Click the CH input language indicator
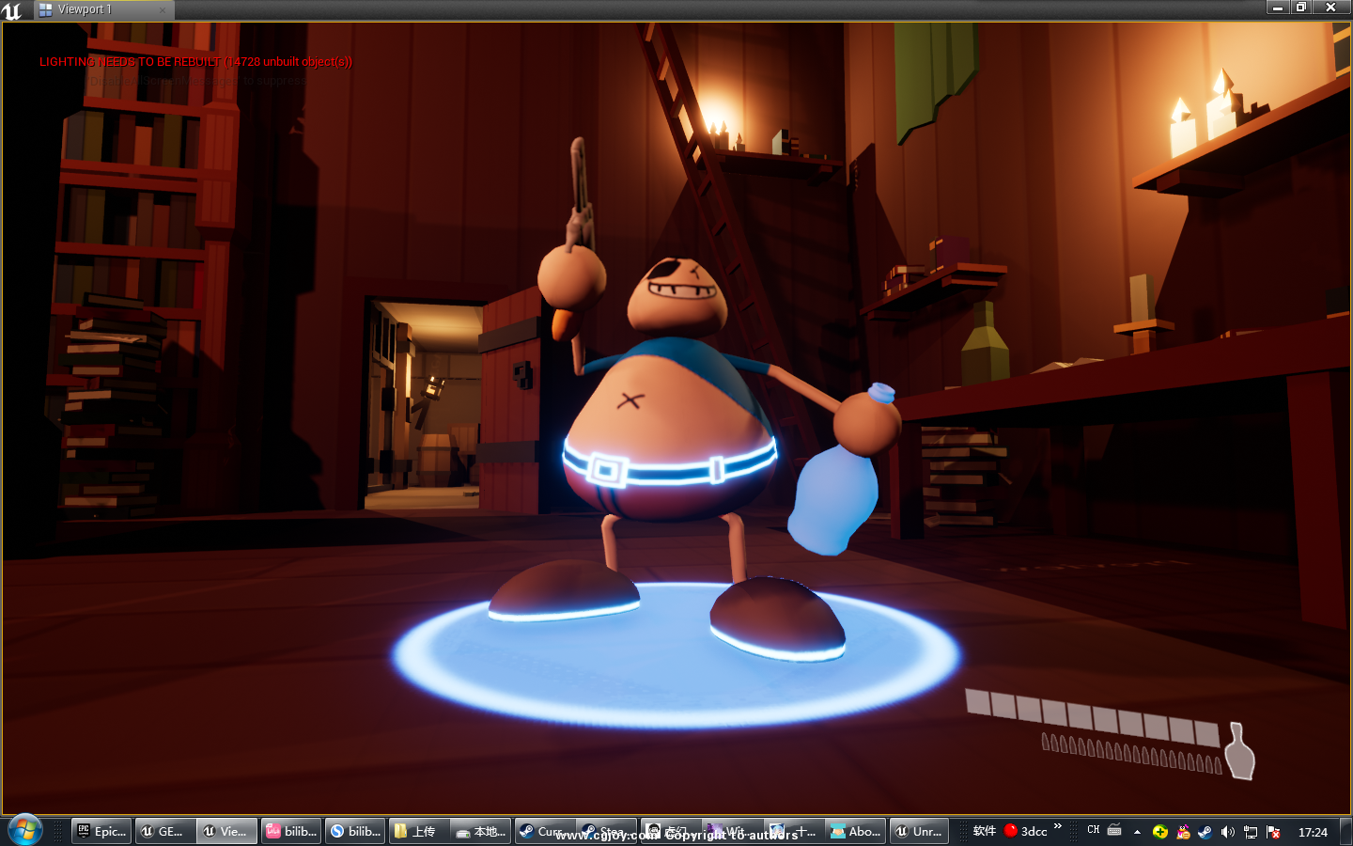The width and height of the screenshot is (1353, 846). pyautogui.click(x=1093, y=830)
